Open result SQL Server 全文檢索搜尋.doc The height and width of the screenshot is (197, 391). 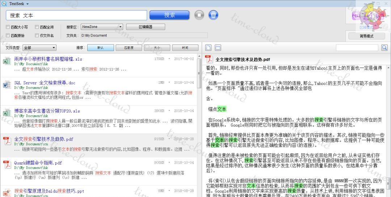tap(45, 83)
